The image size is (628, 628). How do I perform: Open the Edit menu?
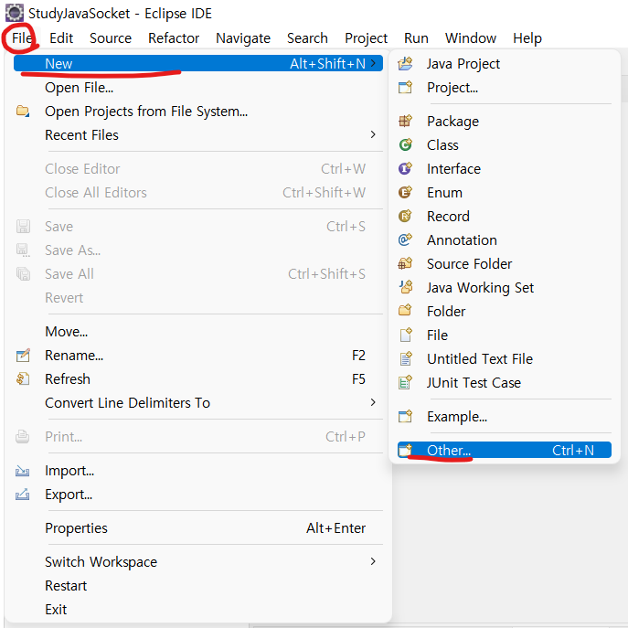(x=61, y=38)
